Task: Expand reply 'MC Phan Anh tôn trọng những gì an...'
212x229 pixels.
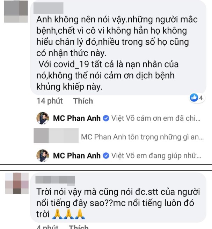Action: pos(142,137)
